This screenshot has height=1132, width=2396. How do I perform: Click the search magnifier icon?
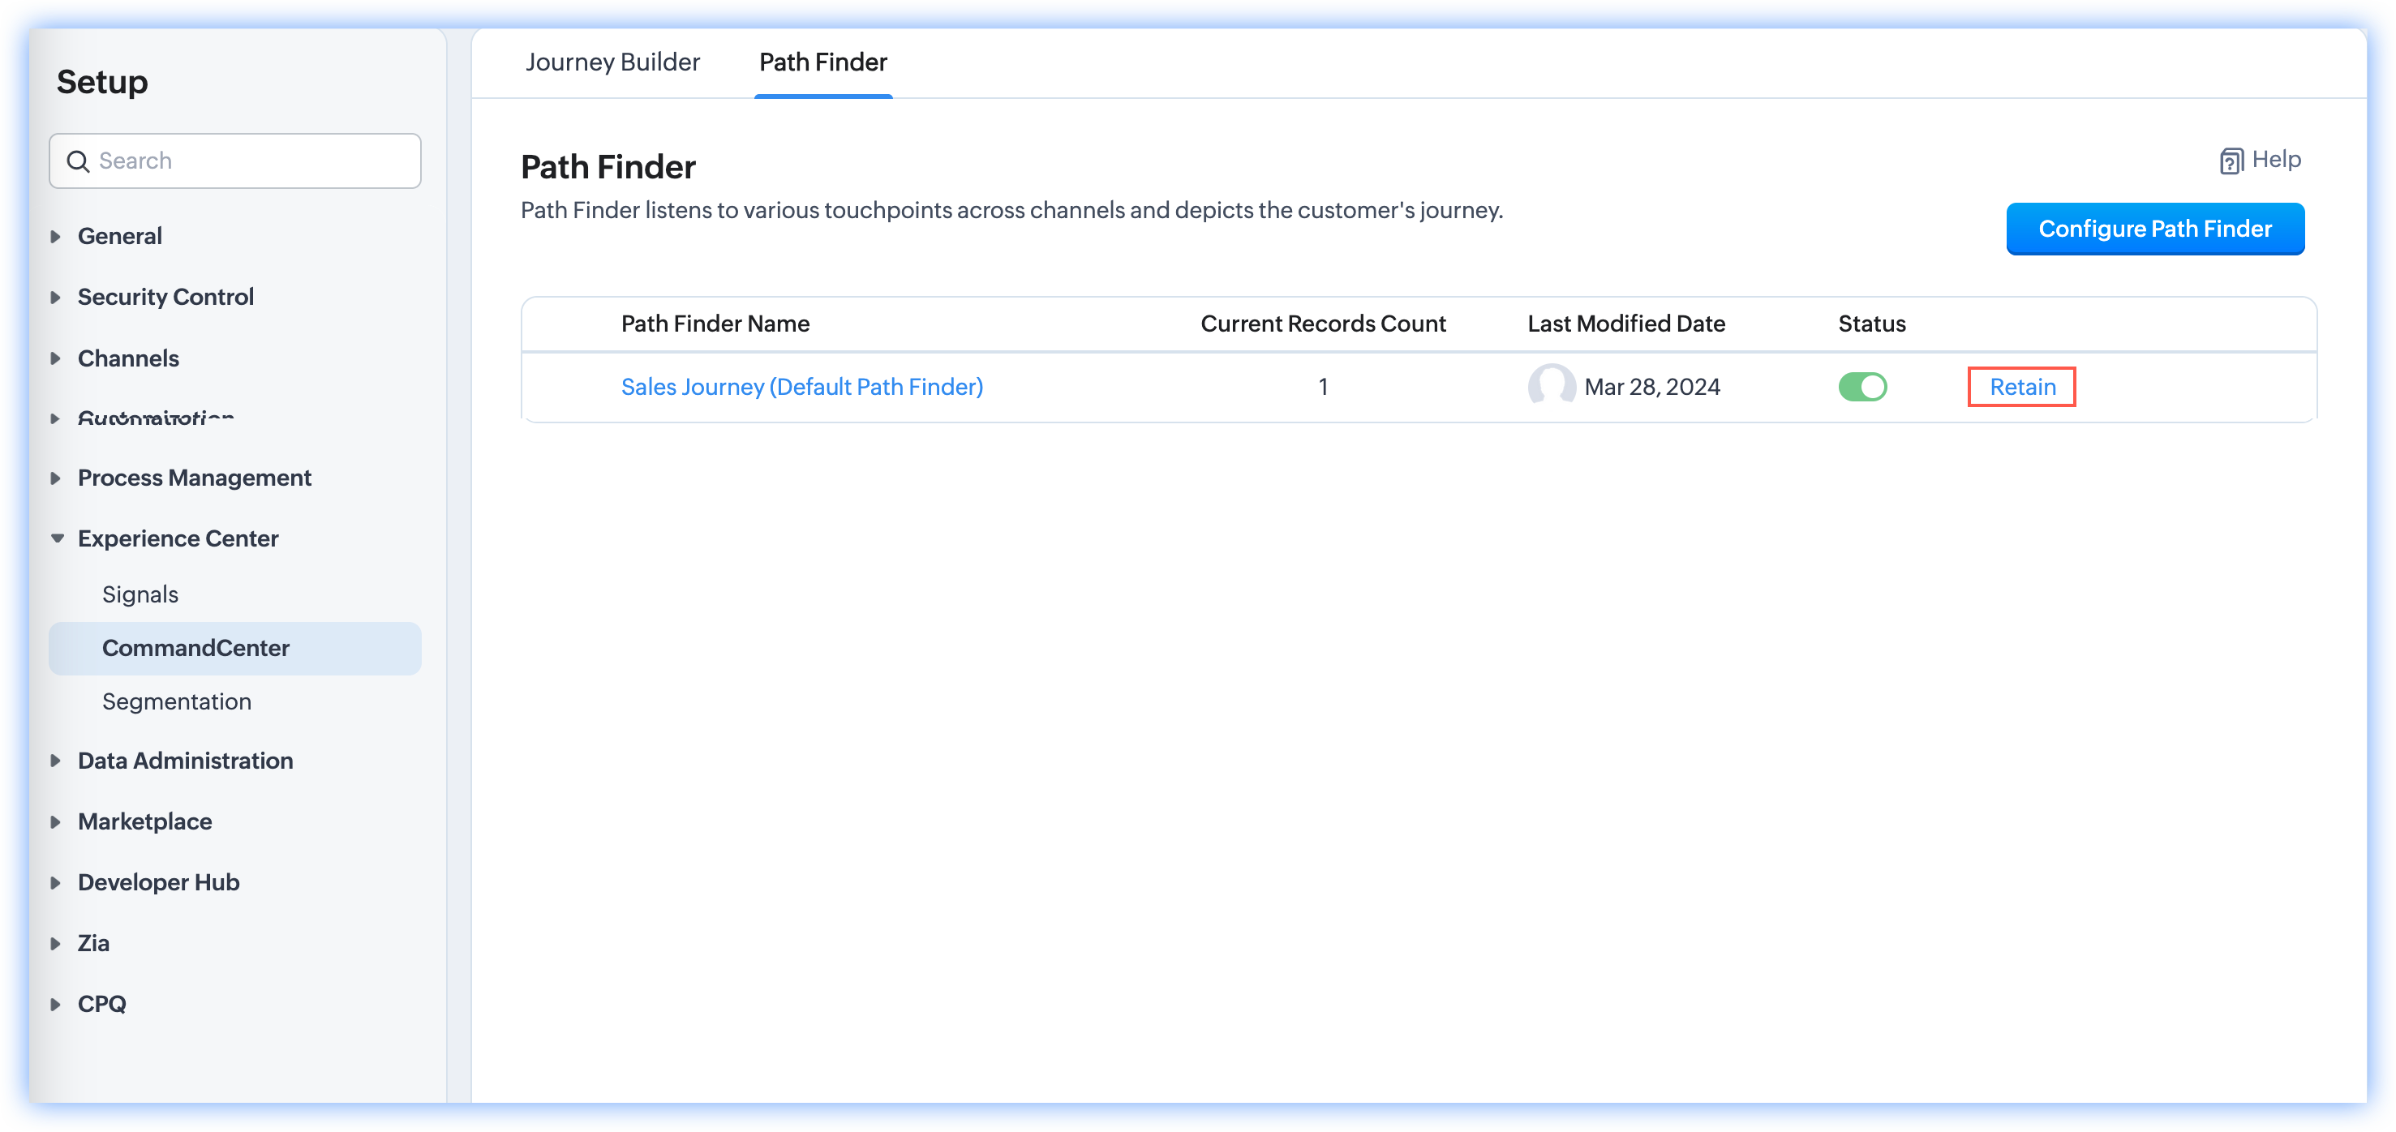click(x=78, y=161)
